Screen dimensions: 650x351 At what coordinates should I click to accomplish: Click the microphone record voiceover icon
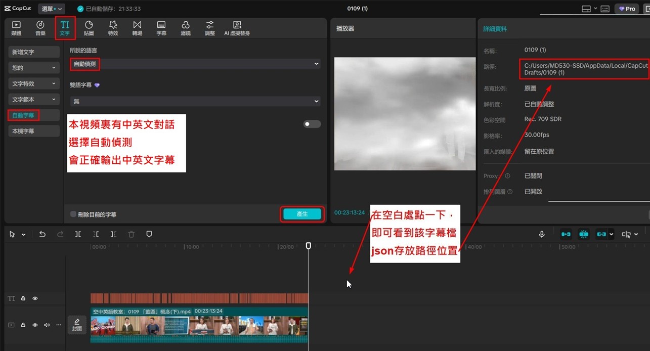pyautogui.click(x=542, y=234)
